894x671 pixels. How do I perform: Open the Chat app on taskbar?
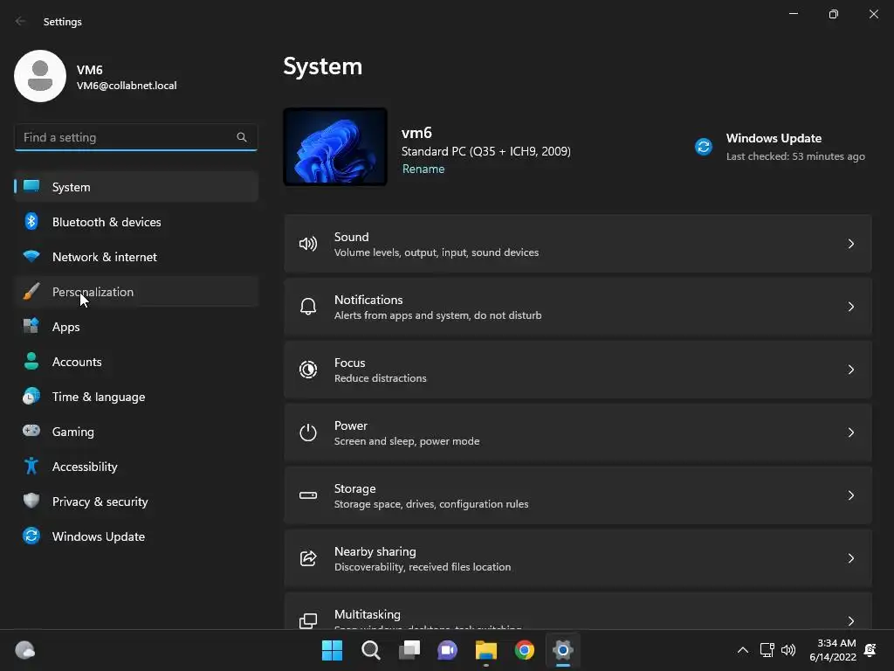[448, 650]
